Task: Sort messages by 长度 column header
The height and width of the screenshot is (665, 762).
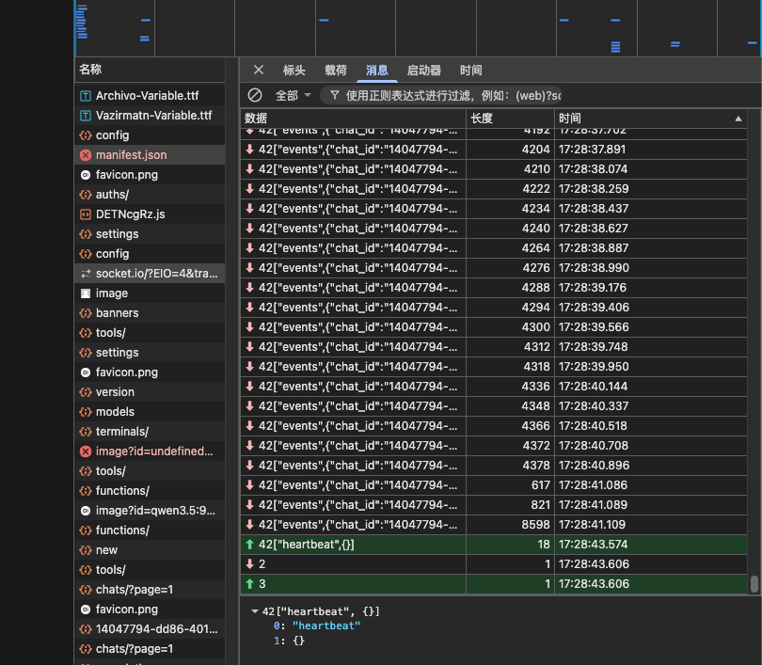Action: pos(508,119)
